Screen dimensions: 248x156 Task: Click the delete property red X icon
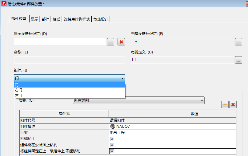pos(233,105)
